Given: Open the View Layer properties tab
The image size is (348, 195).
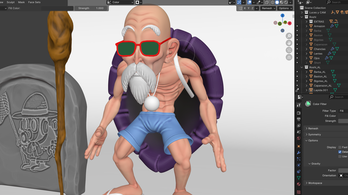Looking at the screenshot, I should click(299, 126).
